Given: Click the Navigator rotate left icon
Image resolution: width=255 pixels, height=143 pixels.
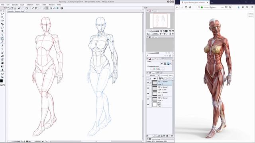Looking at the screenshot, I should [x=161, y=34].
